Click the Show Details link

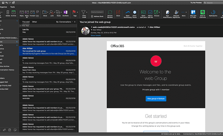point(96,36)
